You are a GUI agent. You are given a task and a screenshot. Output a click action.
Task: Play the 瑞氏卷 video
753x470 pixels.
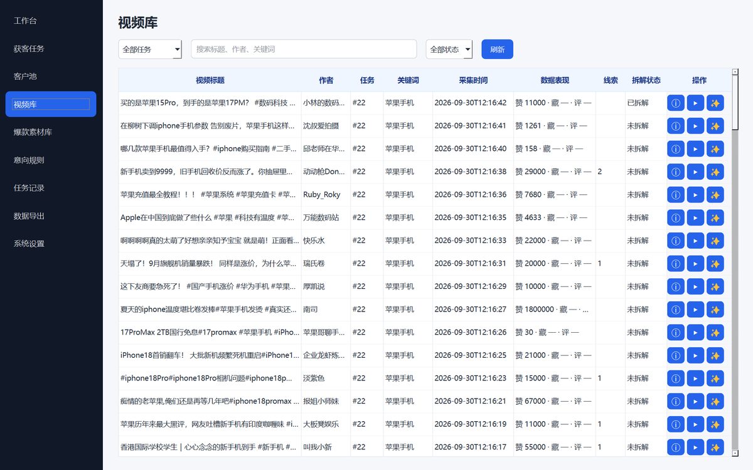[695, 263]
